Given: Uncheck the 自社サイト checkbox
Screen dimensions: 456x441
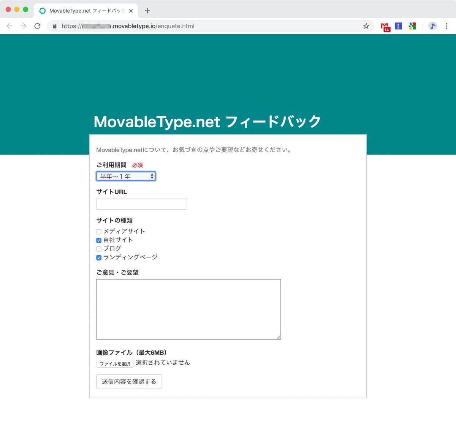Looking at the screenshot, I should point(99,240).
